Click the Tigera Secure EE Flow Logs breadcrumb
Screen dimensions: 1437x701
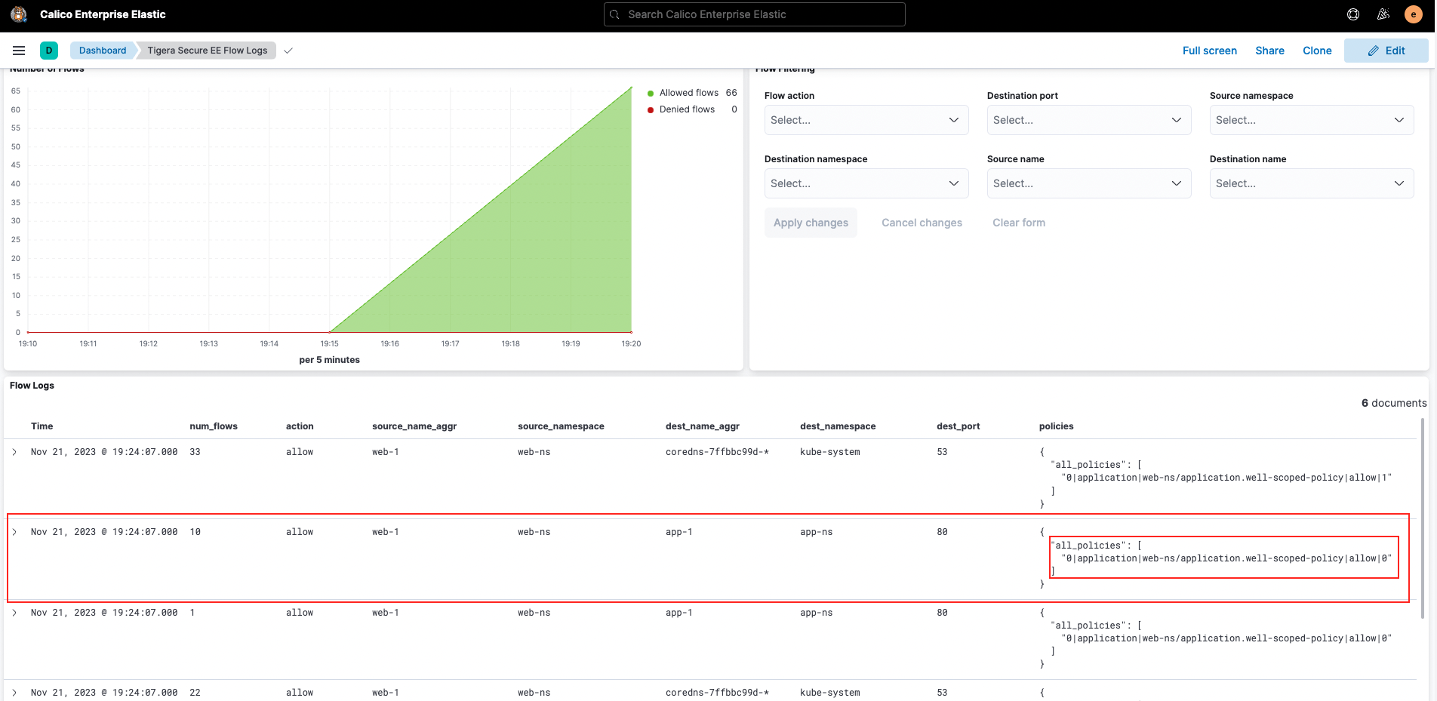pos(207,50)
